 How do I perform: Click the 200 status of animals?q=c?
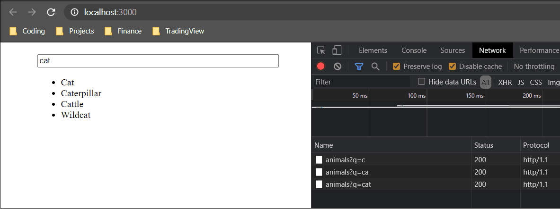480,160
